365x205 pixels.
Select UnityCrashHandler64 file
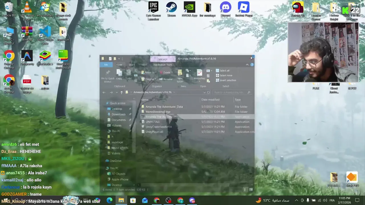(x=159, y=127)
